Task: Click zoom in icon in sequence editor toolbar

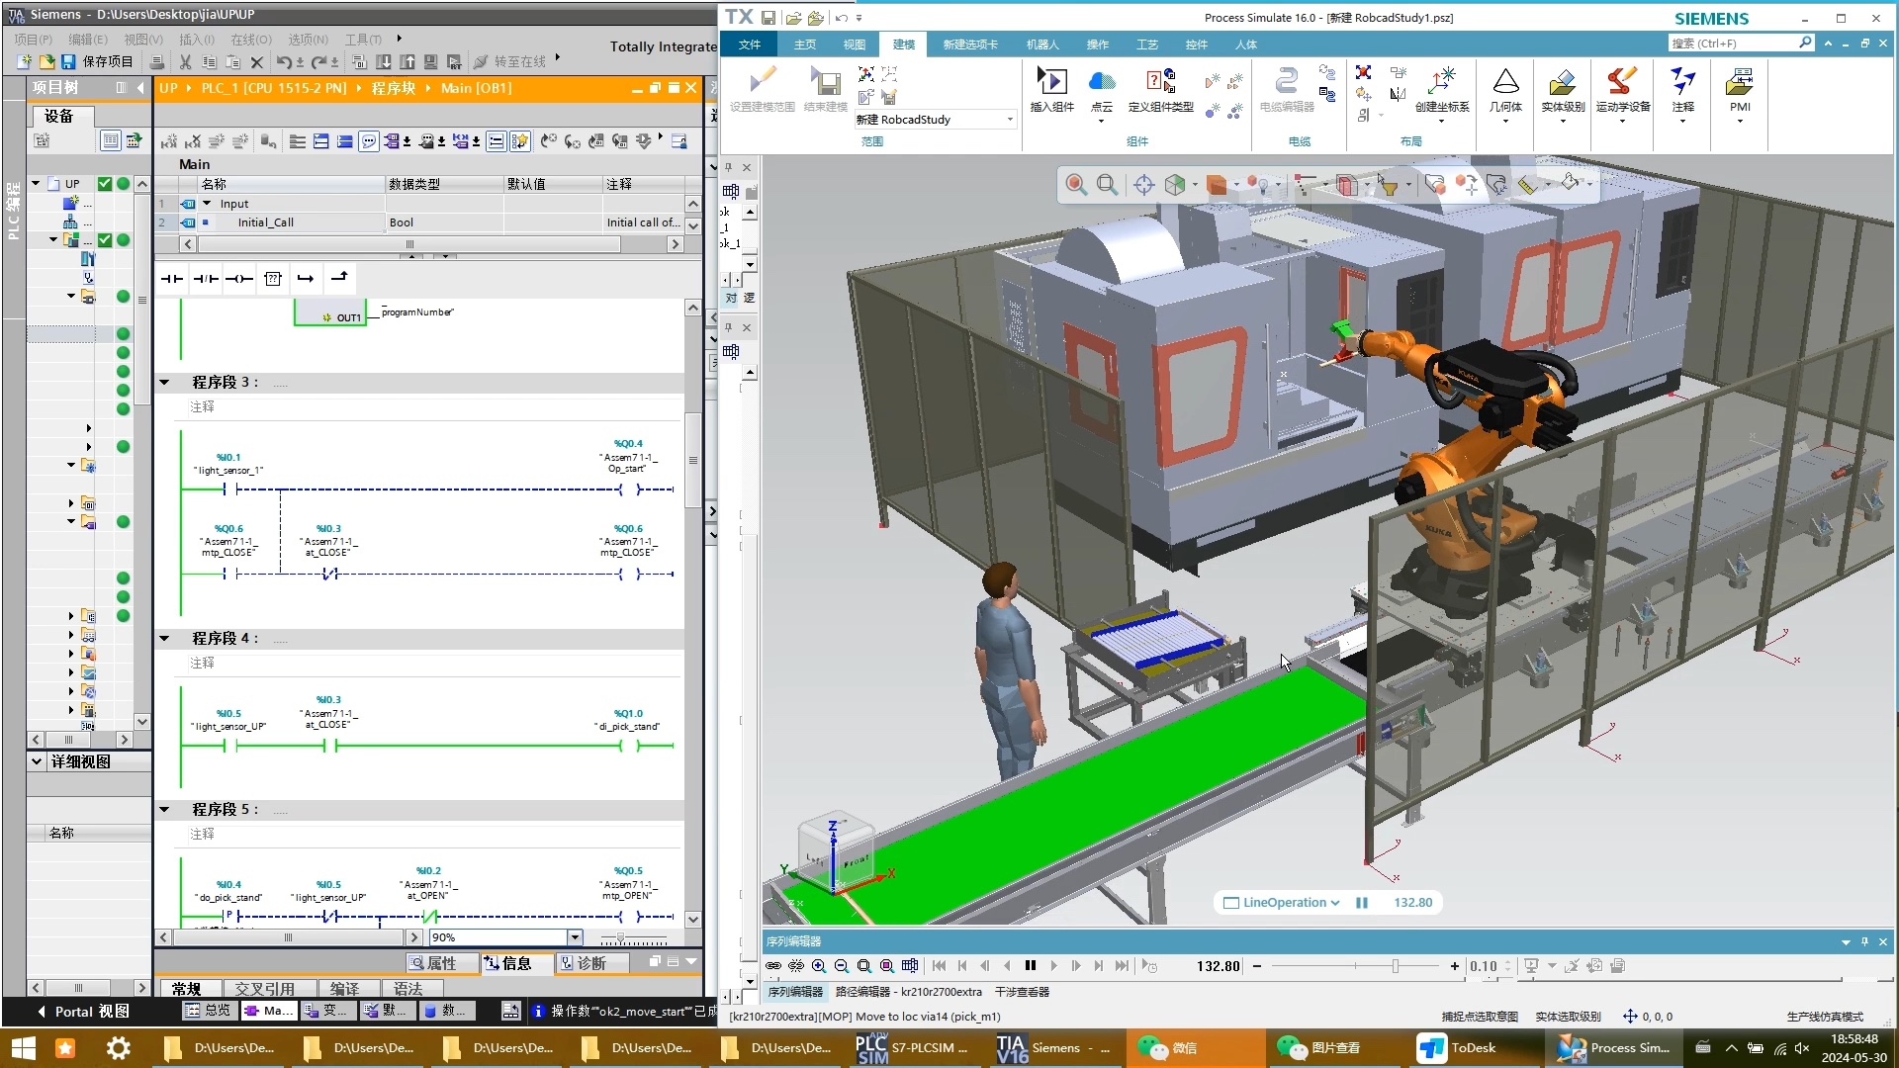Action: pyautogui.click(x=819, y=966)
